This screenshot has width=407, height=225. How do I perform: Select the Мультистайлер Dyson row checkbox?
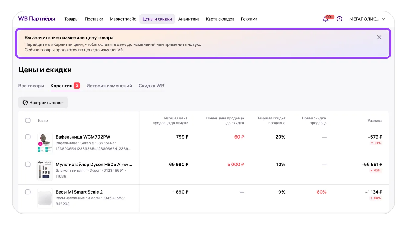point(28,165)
